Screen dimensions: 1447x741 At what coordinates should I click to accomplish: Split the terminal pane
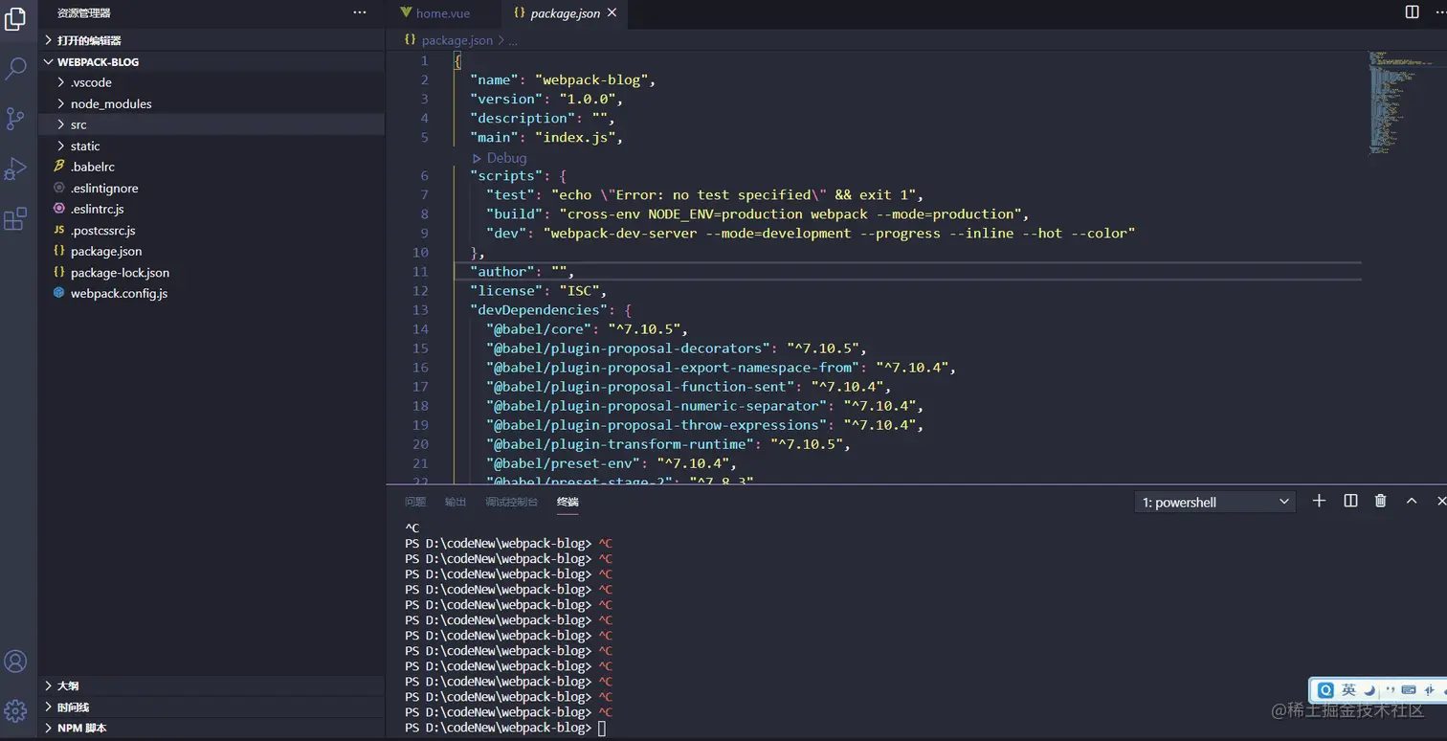(1349, 500)
